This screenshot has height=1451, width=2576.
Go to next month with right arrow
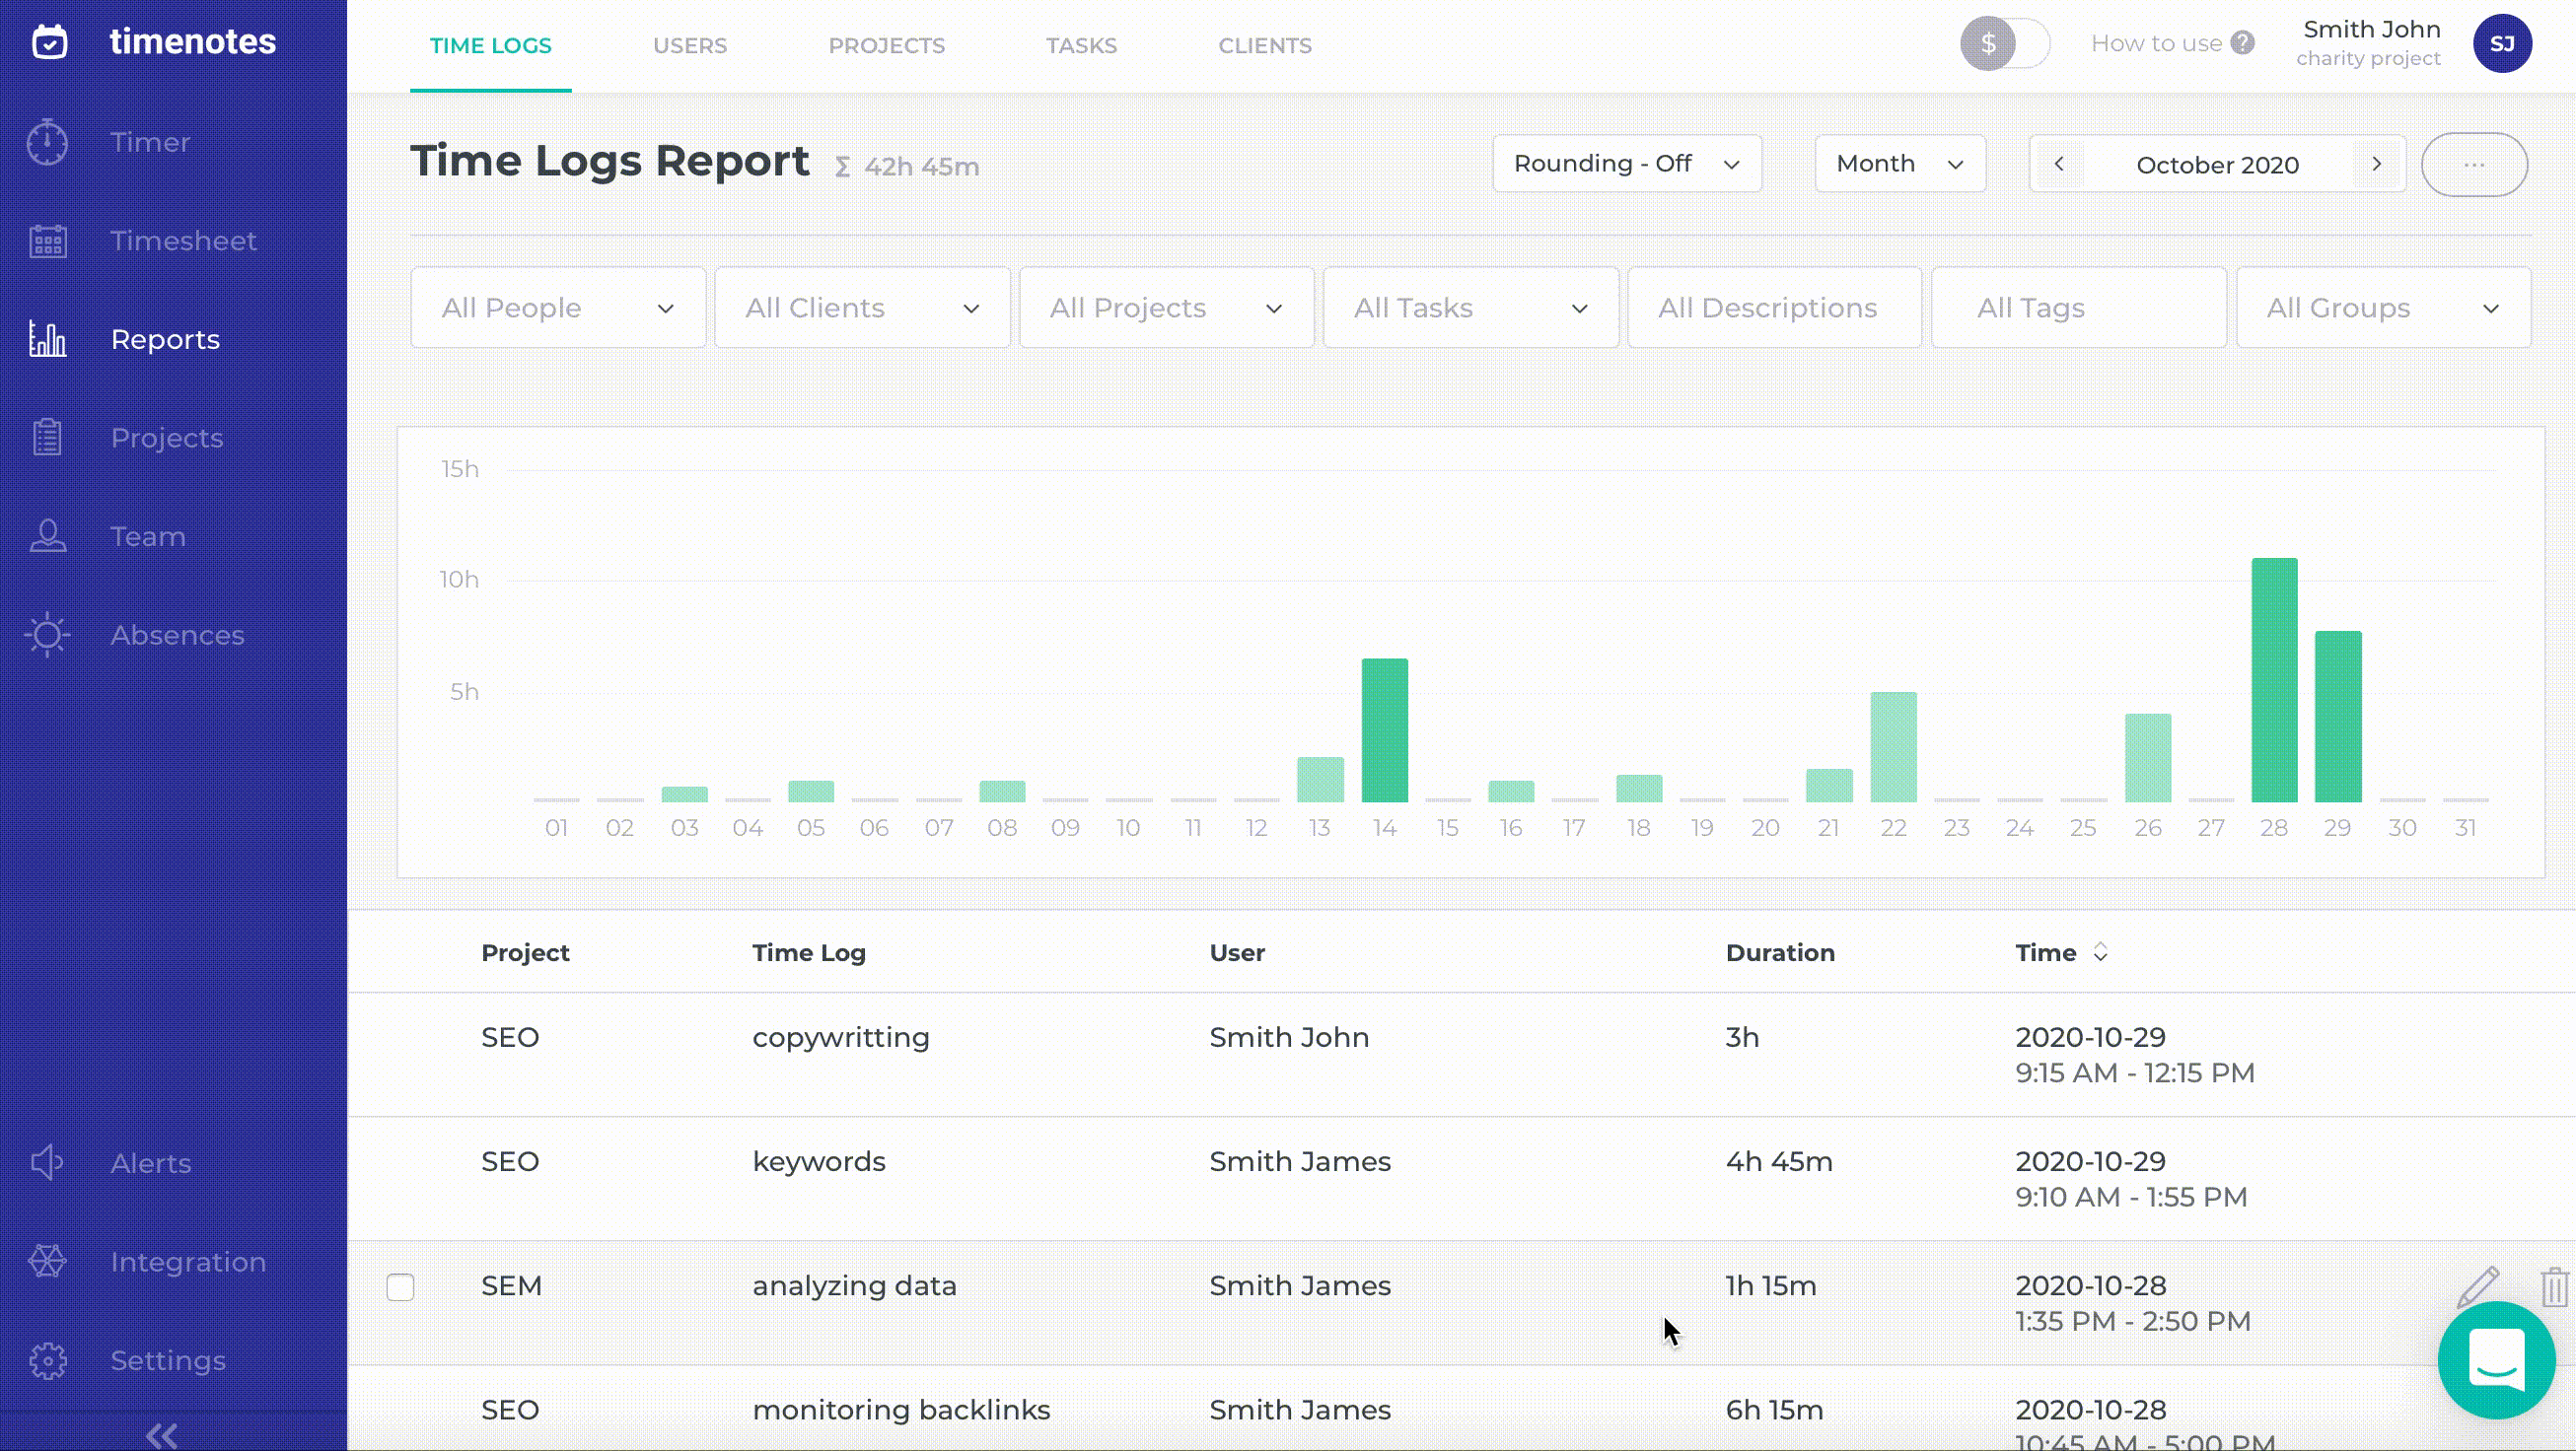(2377, 164)
